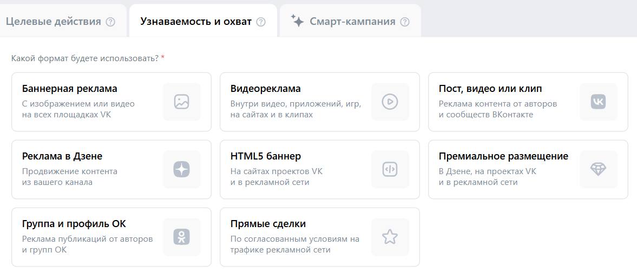
Task: Click the OK logo icon on Группа и профиль ОК card
Action: 182,237
